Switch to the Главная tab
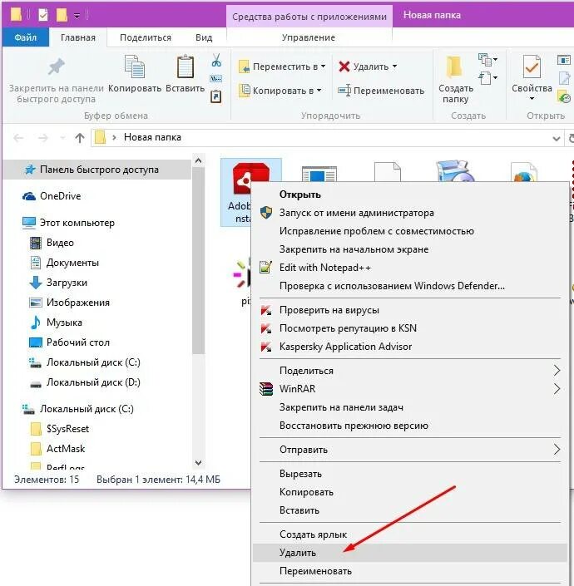 [x=78, y=37]
